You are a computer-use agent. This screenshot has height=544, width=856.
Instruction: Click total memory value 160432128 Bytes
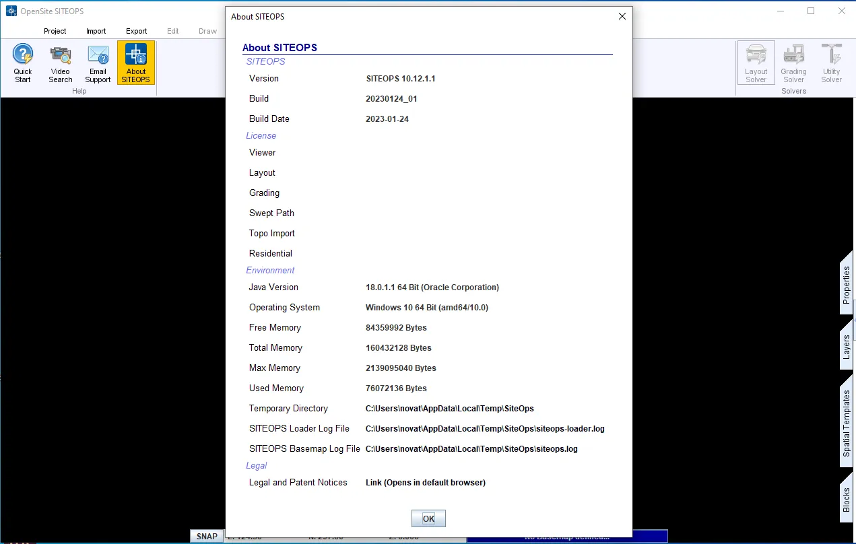click(x=399, y=348)
